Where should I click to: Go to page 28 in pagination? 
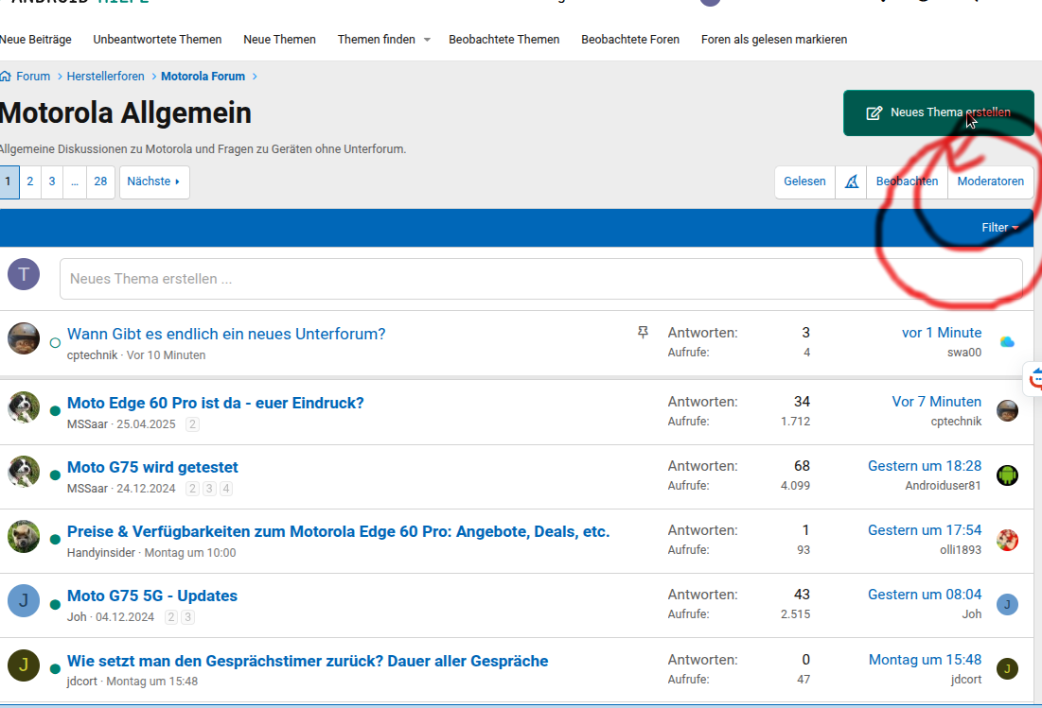pos(100,181)
